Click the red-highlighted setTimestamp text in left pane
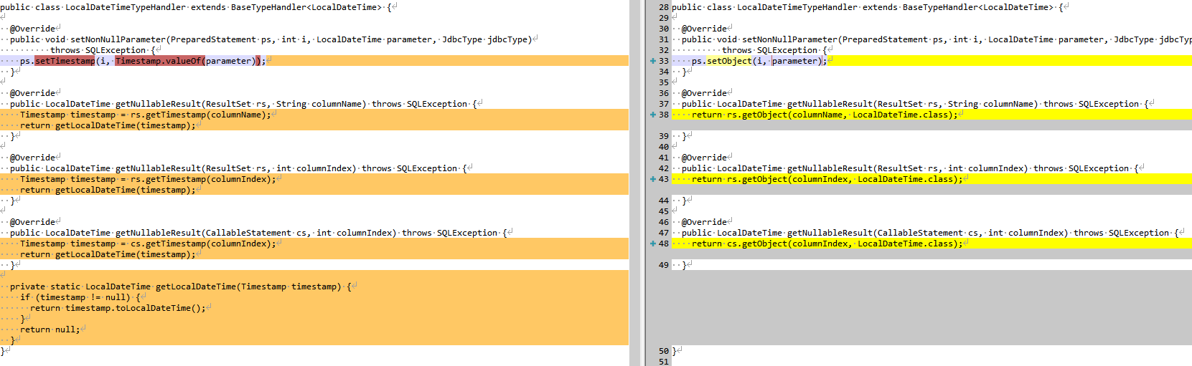This screenshot has width=1192, height=366. pos(65,61)
